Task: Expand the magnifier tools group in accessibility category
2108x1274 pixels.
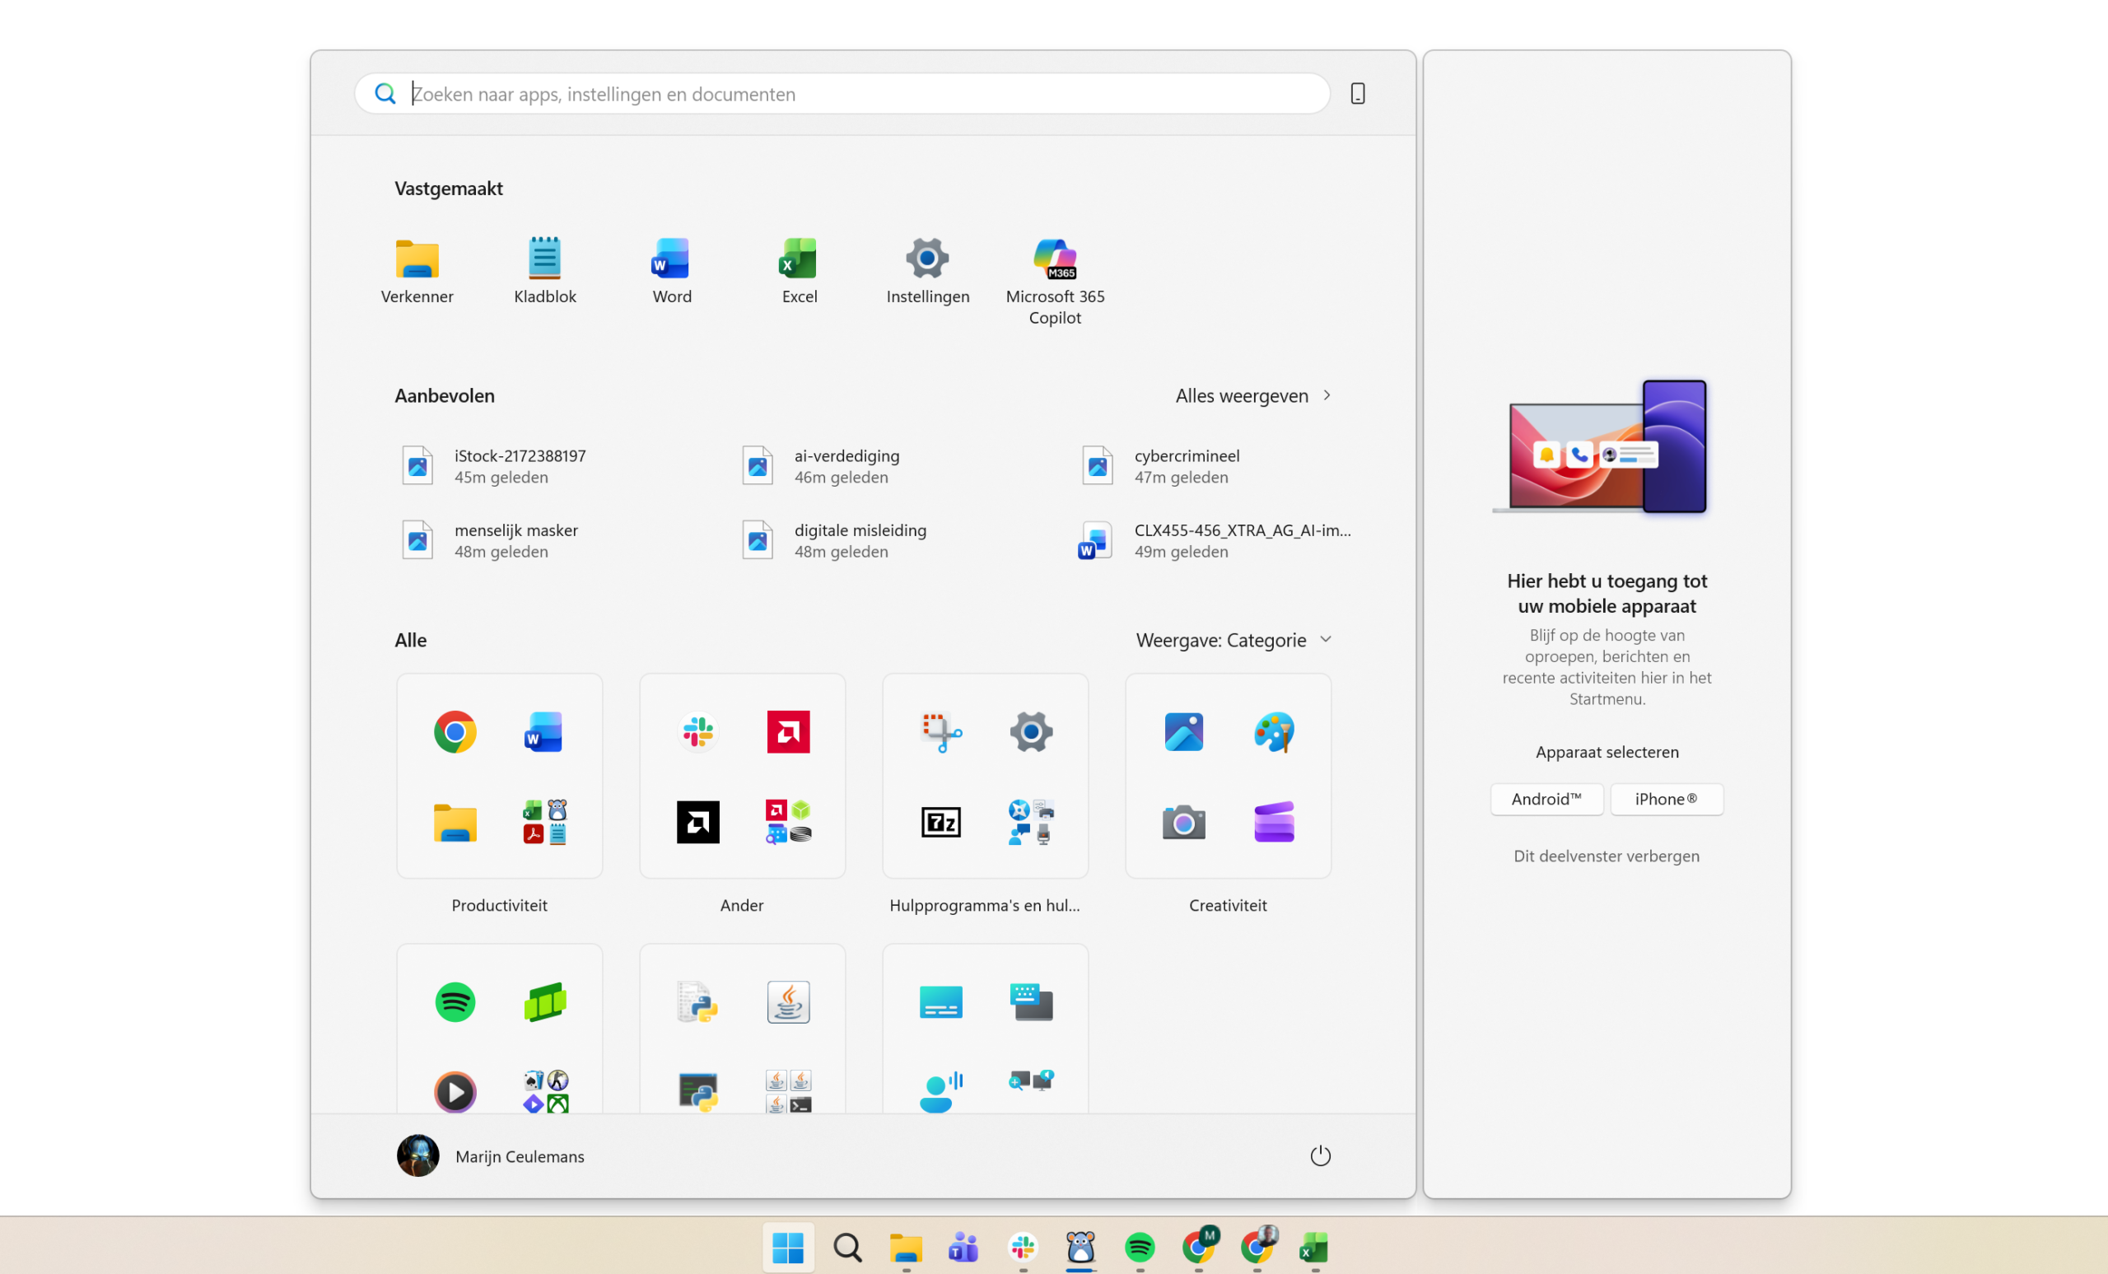Action: click(1031, 1081)
